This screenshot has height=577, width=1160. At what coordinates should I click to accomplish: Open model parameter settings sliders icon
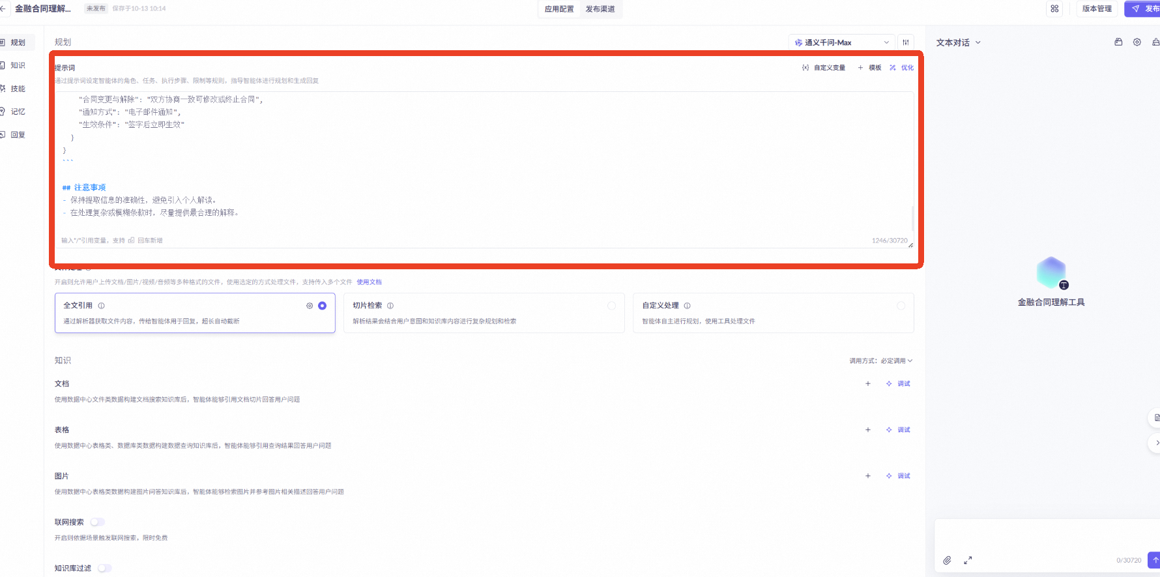pos(906,42)
